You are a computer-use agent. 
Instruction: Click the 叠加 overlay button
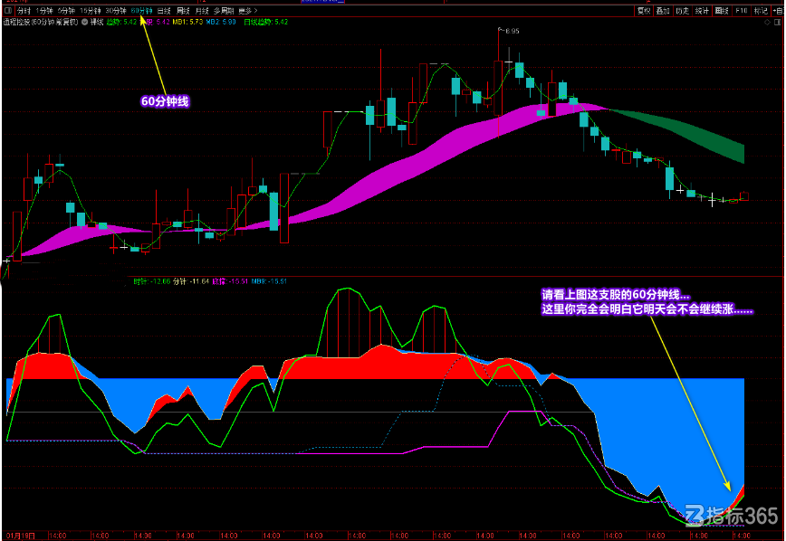tap(663, 11)
